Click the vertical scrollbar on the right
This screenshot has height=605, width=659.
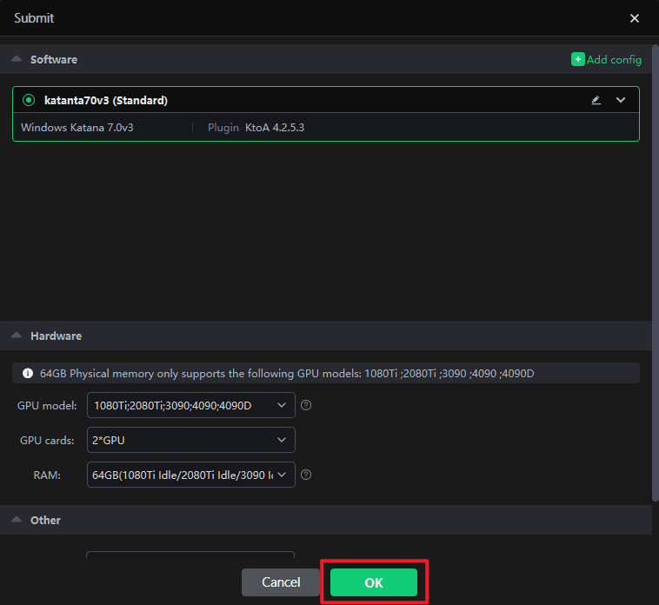655,261
